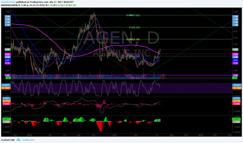Click the green up-arrow price change indicator
Image resolution: width=243 pixels, height=143 pixels.
27,5
